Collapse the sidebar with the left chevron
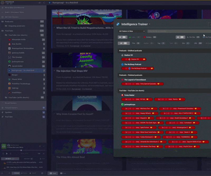Screen dimensions: 211x176 click(x=44, y=3)
